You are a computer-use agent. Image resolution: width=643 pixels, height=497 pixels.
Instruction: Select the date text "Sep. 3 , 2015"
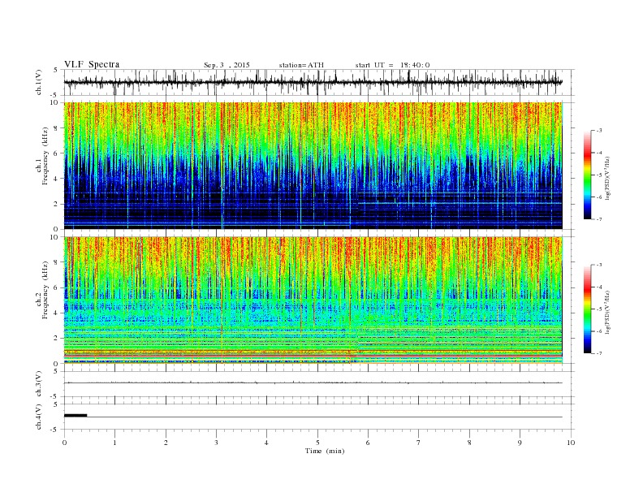pos(227,65)
